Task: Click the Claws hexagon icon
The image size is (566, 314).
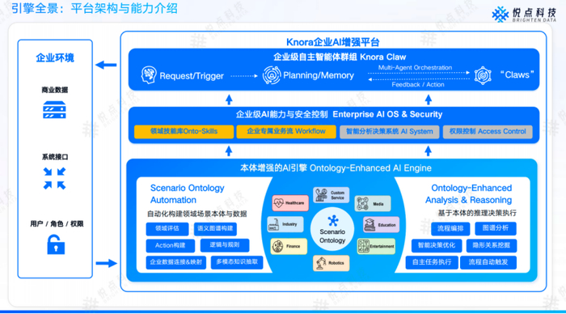Action: coord(483,75)
